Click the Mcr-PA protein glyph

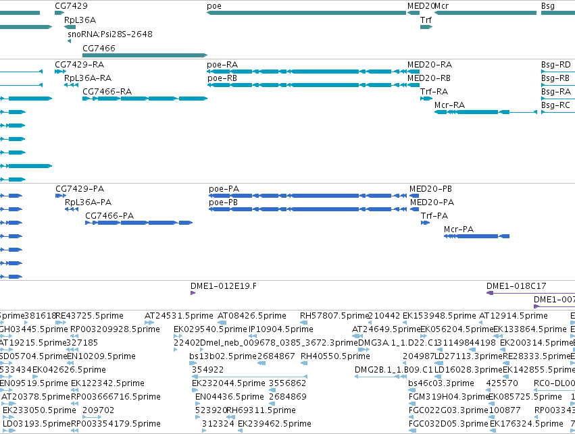coord(477,236)
